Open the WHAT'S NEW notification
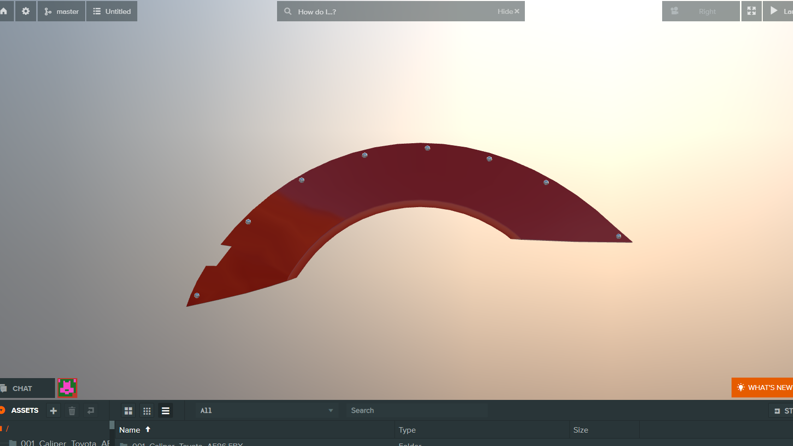793x446 pixels. pos(762,388)
